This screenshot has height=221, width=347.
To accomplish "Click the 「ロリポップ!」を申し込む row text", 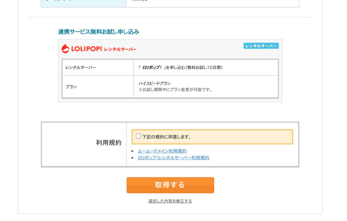I will click(x=180, y=67).
